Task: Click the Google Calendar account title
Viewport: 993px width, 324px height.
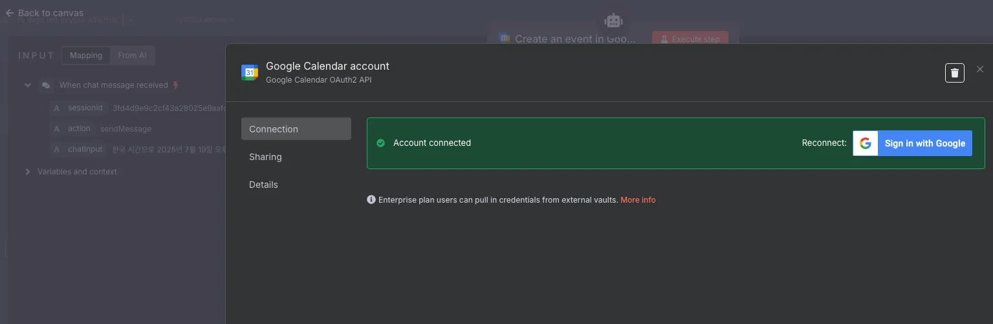Action: tap(327, 66)
